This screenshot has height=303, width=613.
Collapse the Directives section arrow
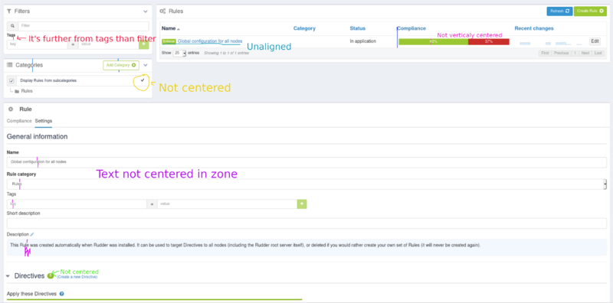pyautogui.click(x=8, y=276)
